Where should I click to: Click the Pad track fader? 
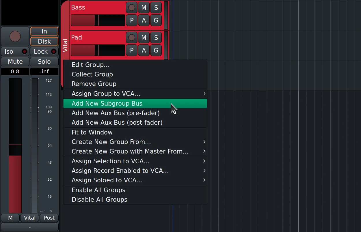pyautogui.click(x=98, y=50)
